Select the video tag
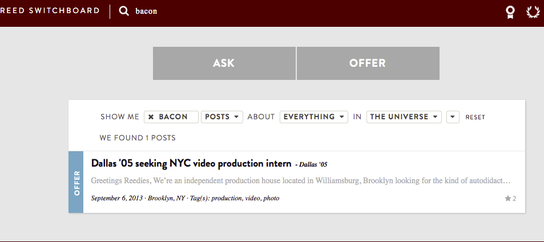 [x=253, y=198]
